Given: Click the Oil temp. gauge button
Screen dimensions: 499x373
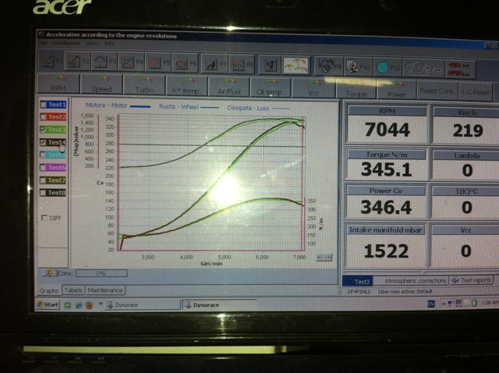Looking at the screenshot, I should (271, 87).
